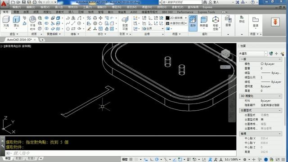288x162 pixels.
Task: Select the Move tool in Modify panel
Action: click(101, 18)
